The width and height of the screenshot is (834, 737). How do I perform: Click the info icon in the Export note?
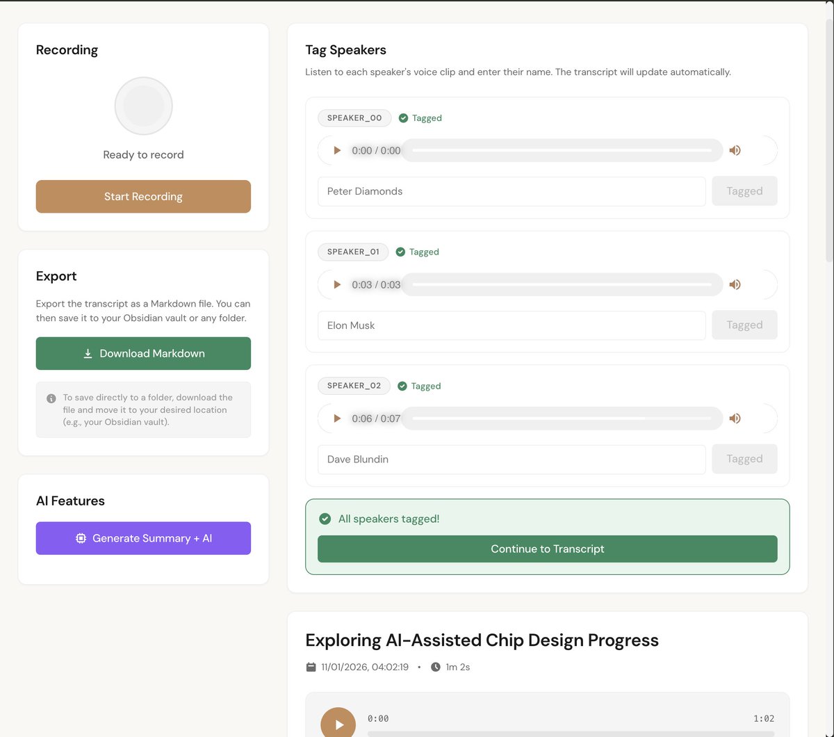pyautogui.click(x=51, y=398)
